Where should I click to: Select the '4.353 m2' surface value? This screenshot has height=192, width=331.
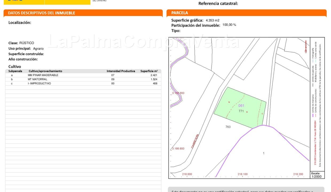point(212,20)
